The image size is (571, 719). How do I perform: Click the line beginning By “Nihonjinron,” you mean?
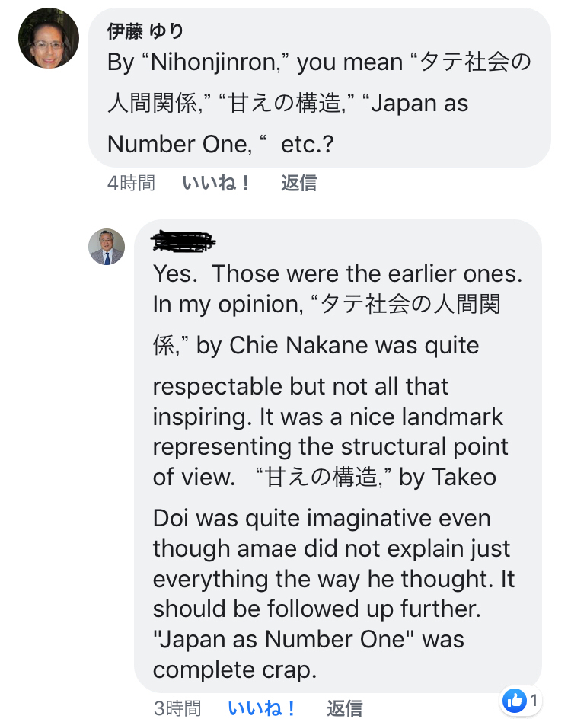pyautogui.click(x=319, y=62)
